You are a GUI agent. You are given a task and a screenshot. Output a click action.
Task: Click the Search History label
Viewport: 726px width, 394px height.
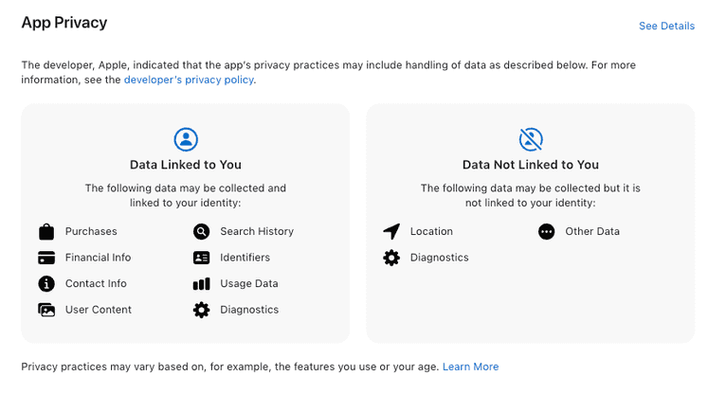(257, 232)
